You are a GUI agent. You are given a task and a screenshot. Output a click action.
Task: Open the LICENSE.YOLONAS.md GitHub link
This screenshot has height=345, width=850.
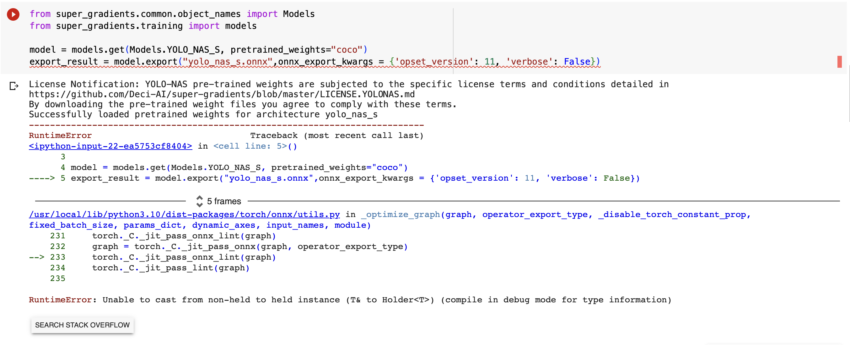(x=222, y=94)
